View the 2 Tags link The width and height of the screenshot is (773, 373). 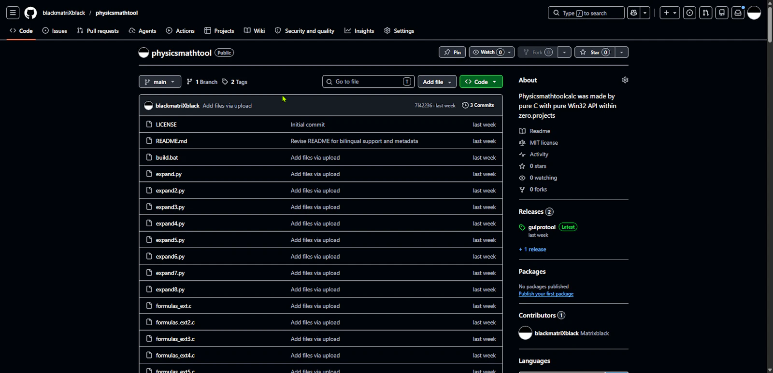click(234, 82)
